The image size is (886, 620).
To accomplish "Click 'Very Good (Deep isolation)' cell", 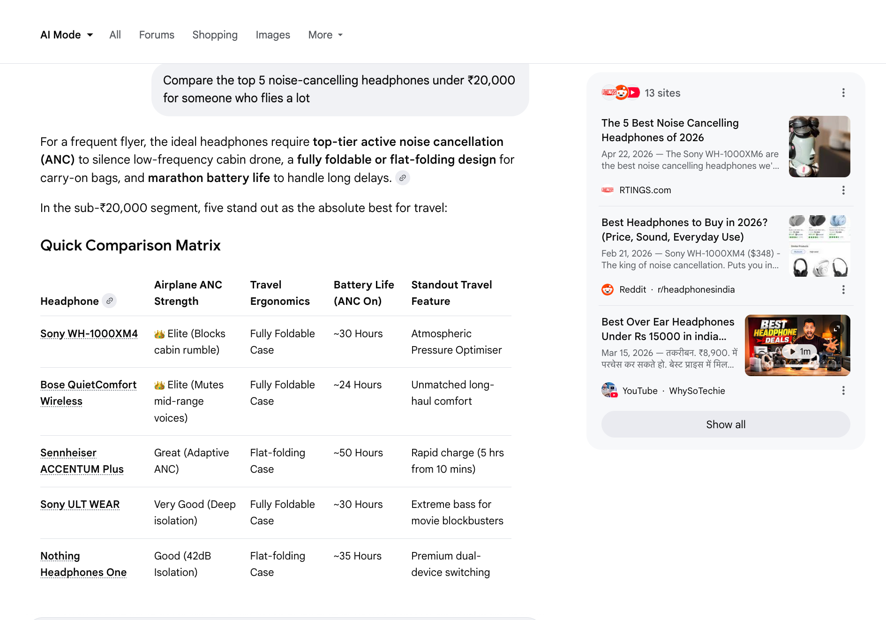I will click(195, 513).
